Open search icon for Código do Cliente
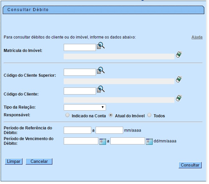The width and height of the screenshot is (209, 184). [x=101, y=89]
